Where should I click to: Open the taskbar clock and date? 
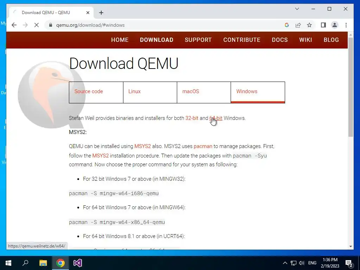pyautogui.click(x=330, y=263)
